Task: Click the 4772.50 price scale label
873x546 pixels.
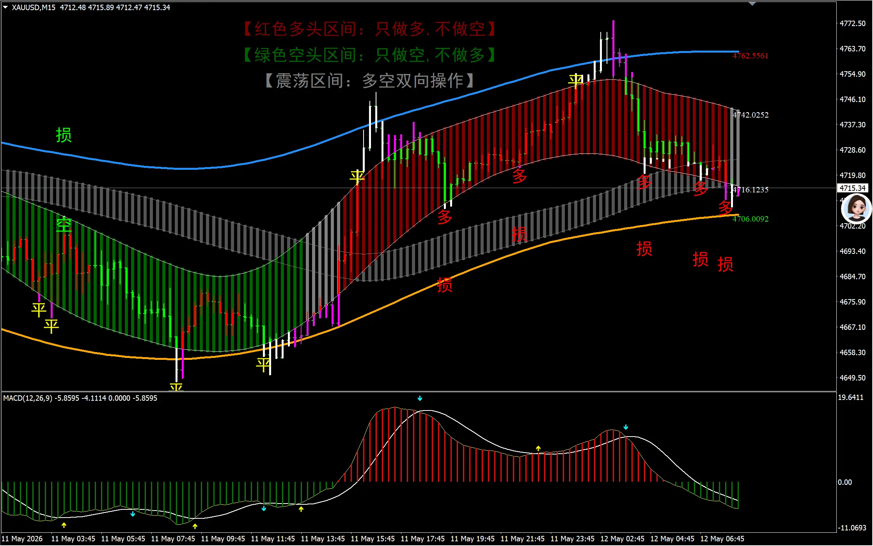Action: coord(853,23)
